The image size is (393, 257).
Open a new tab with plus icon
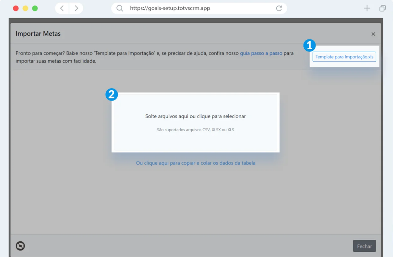(x=367, y=8)
